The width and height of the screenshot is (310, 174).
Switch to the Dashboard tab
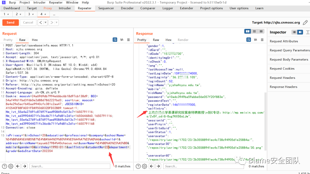12,8
